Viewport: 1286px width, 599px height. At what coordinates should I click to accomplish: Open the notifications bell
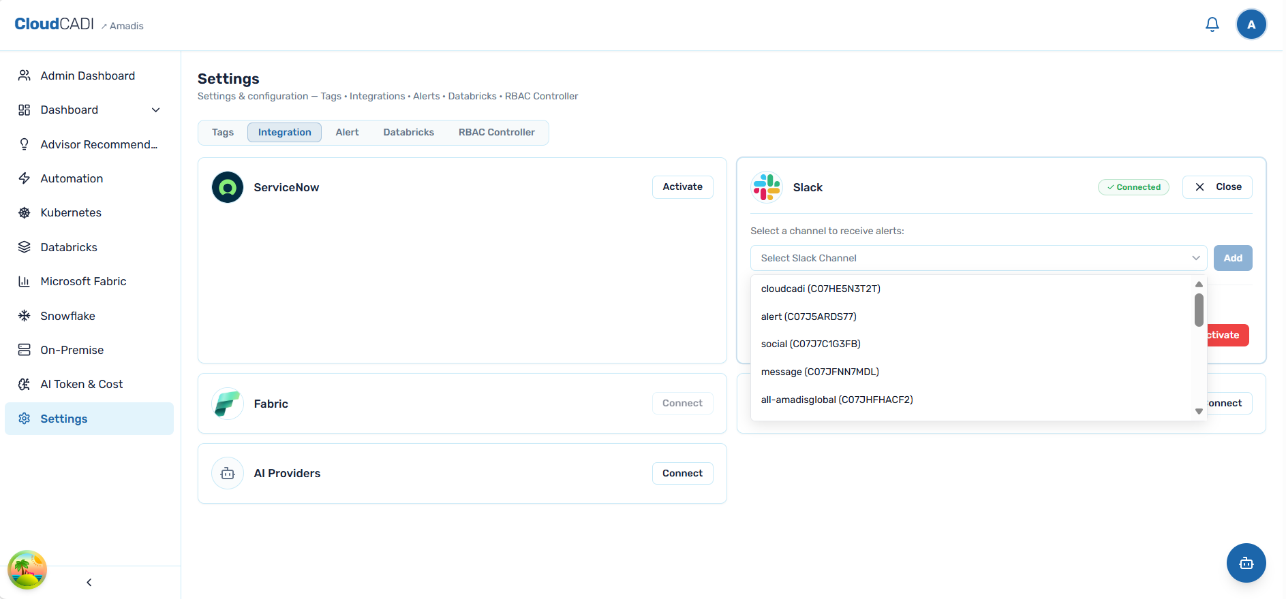(1212, 25)
